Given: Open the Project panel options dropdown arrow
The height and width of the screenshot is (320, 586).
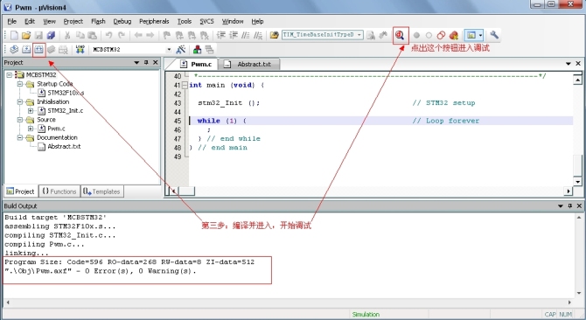Looking at the screenshot, I should click(x=136, y=63).
